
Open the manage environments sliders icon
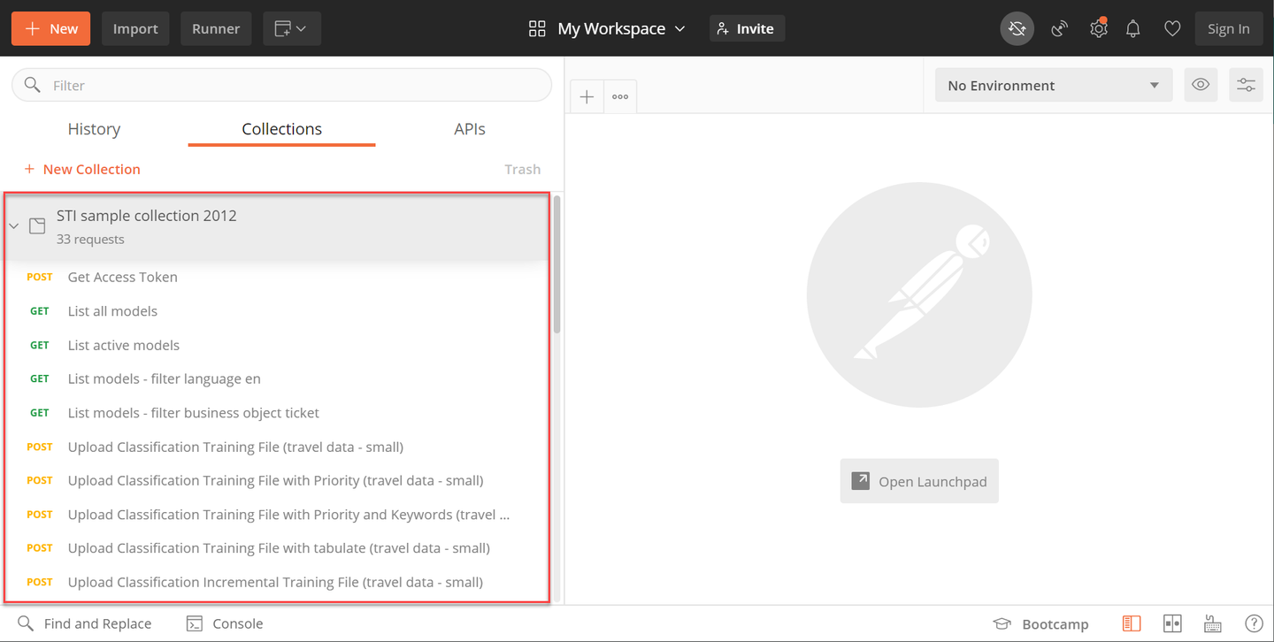tap(1246, 85)
